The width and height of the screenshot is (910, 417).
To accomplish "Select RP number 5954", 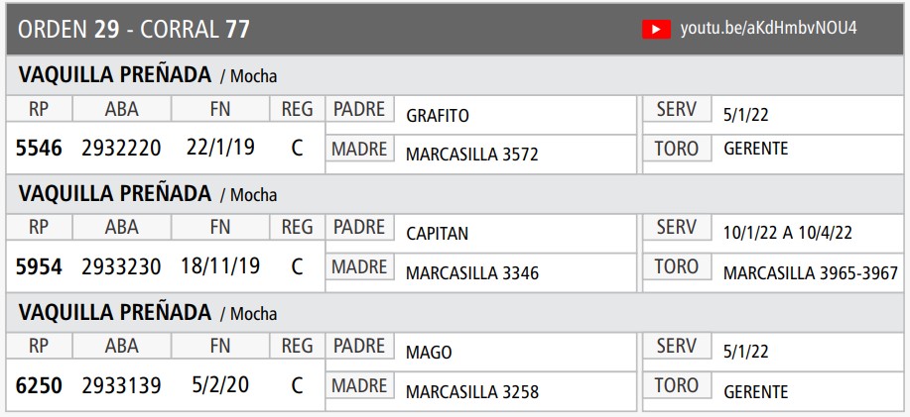I will pyautogui.click(x=39, y=267).
